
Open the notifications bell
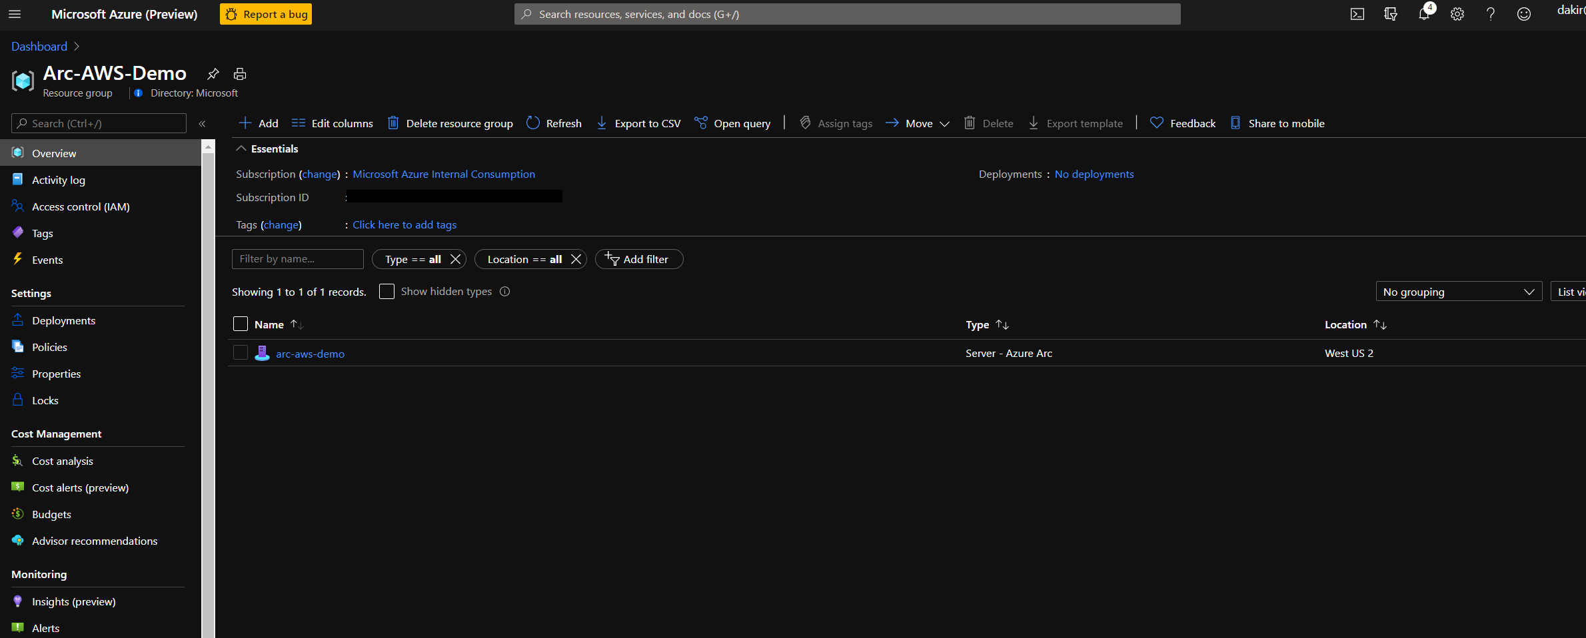tap(1424, 14)
